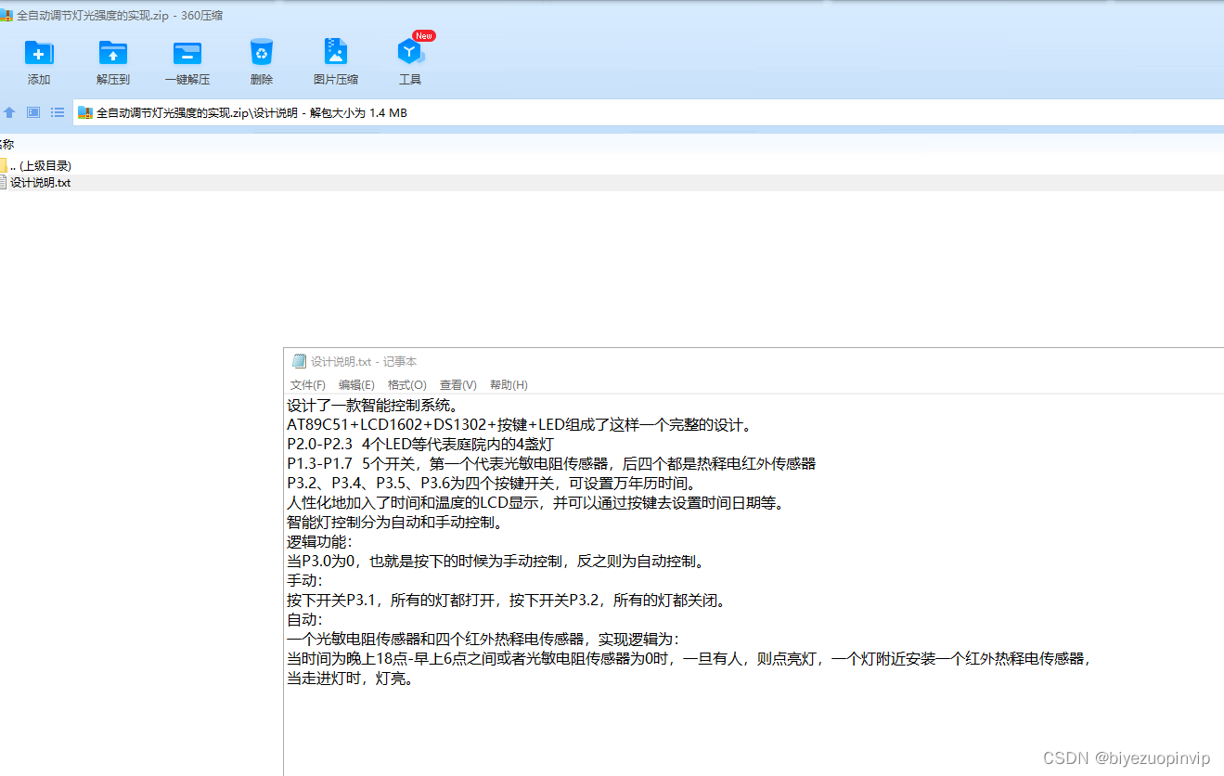Open the 工具 (Tools) icon with New badge
Viewport: 1224px width, 776px height.
(x=410, y=52)
